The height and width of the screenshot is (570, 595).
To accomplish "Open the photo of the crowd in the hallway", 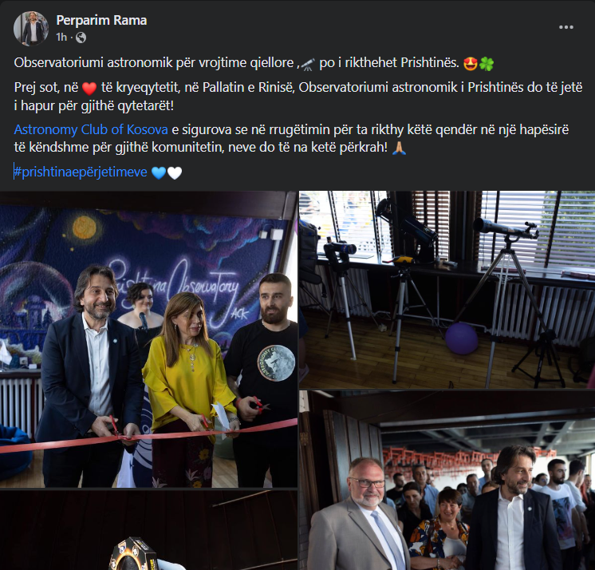I will pyautogui.click(x=447, y=481).
